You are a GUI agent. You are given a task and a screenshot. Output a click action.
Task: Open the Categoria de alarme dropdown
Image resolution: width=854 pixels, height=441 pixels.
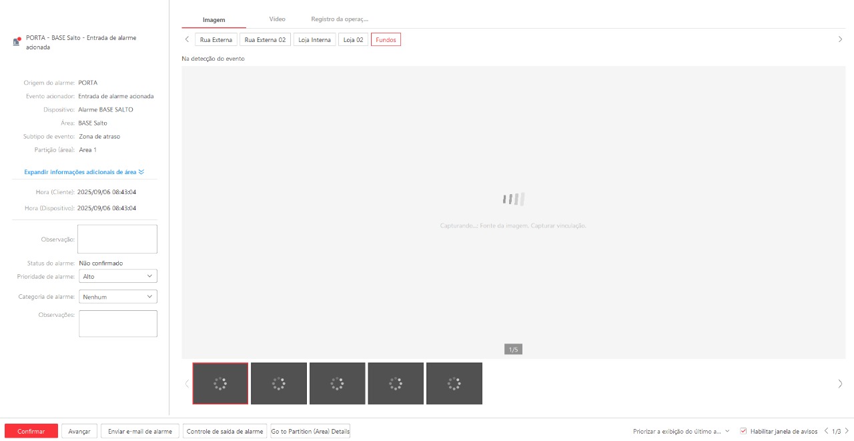[x=118, y=297]
